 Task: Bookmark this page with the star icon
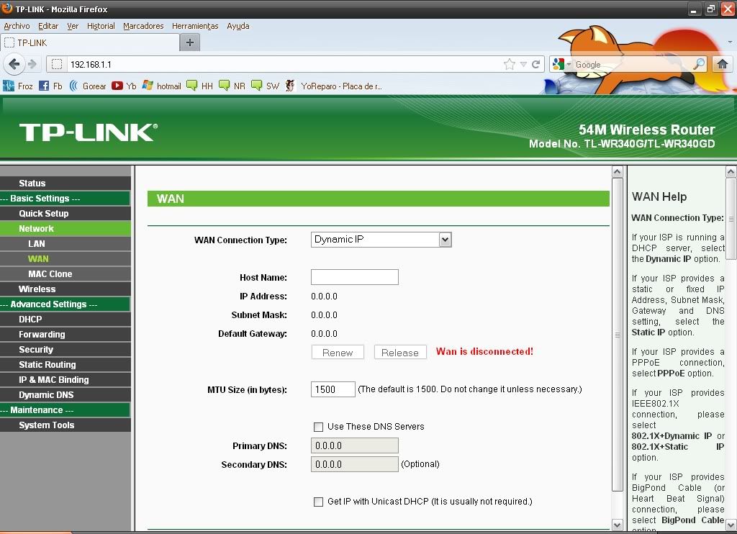tap(510, 64)
